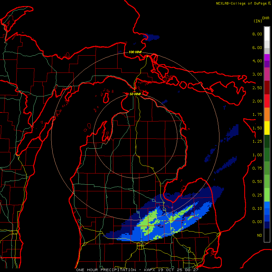The height and width of the screenshot is (272, 272).
Task: Click the 1.75 legend value
Action: [x=257, y=115]
